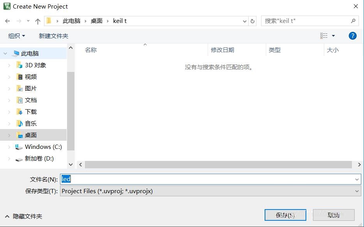Expand the file name dropdown arrow
The image size is (364, 227).
pos(357,179)
